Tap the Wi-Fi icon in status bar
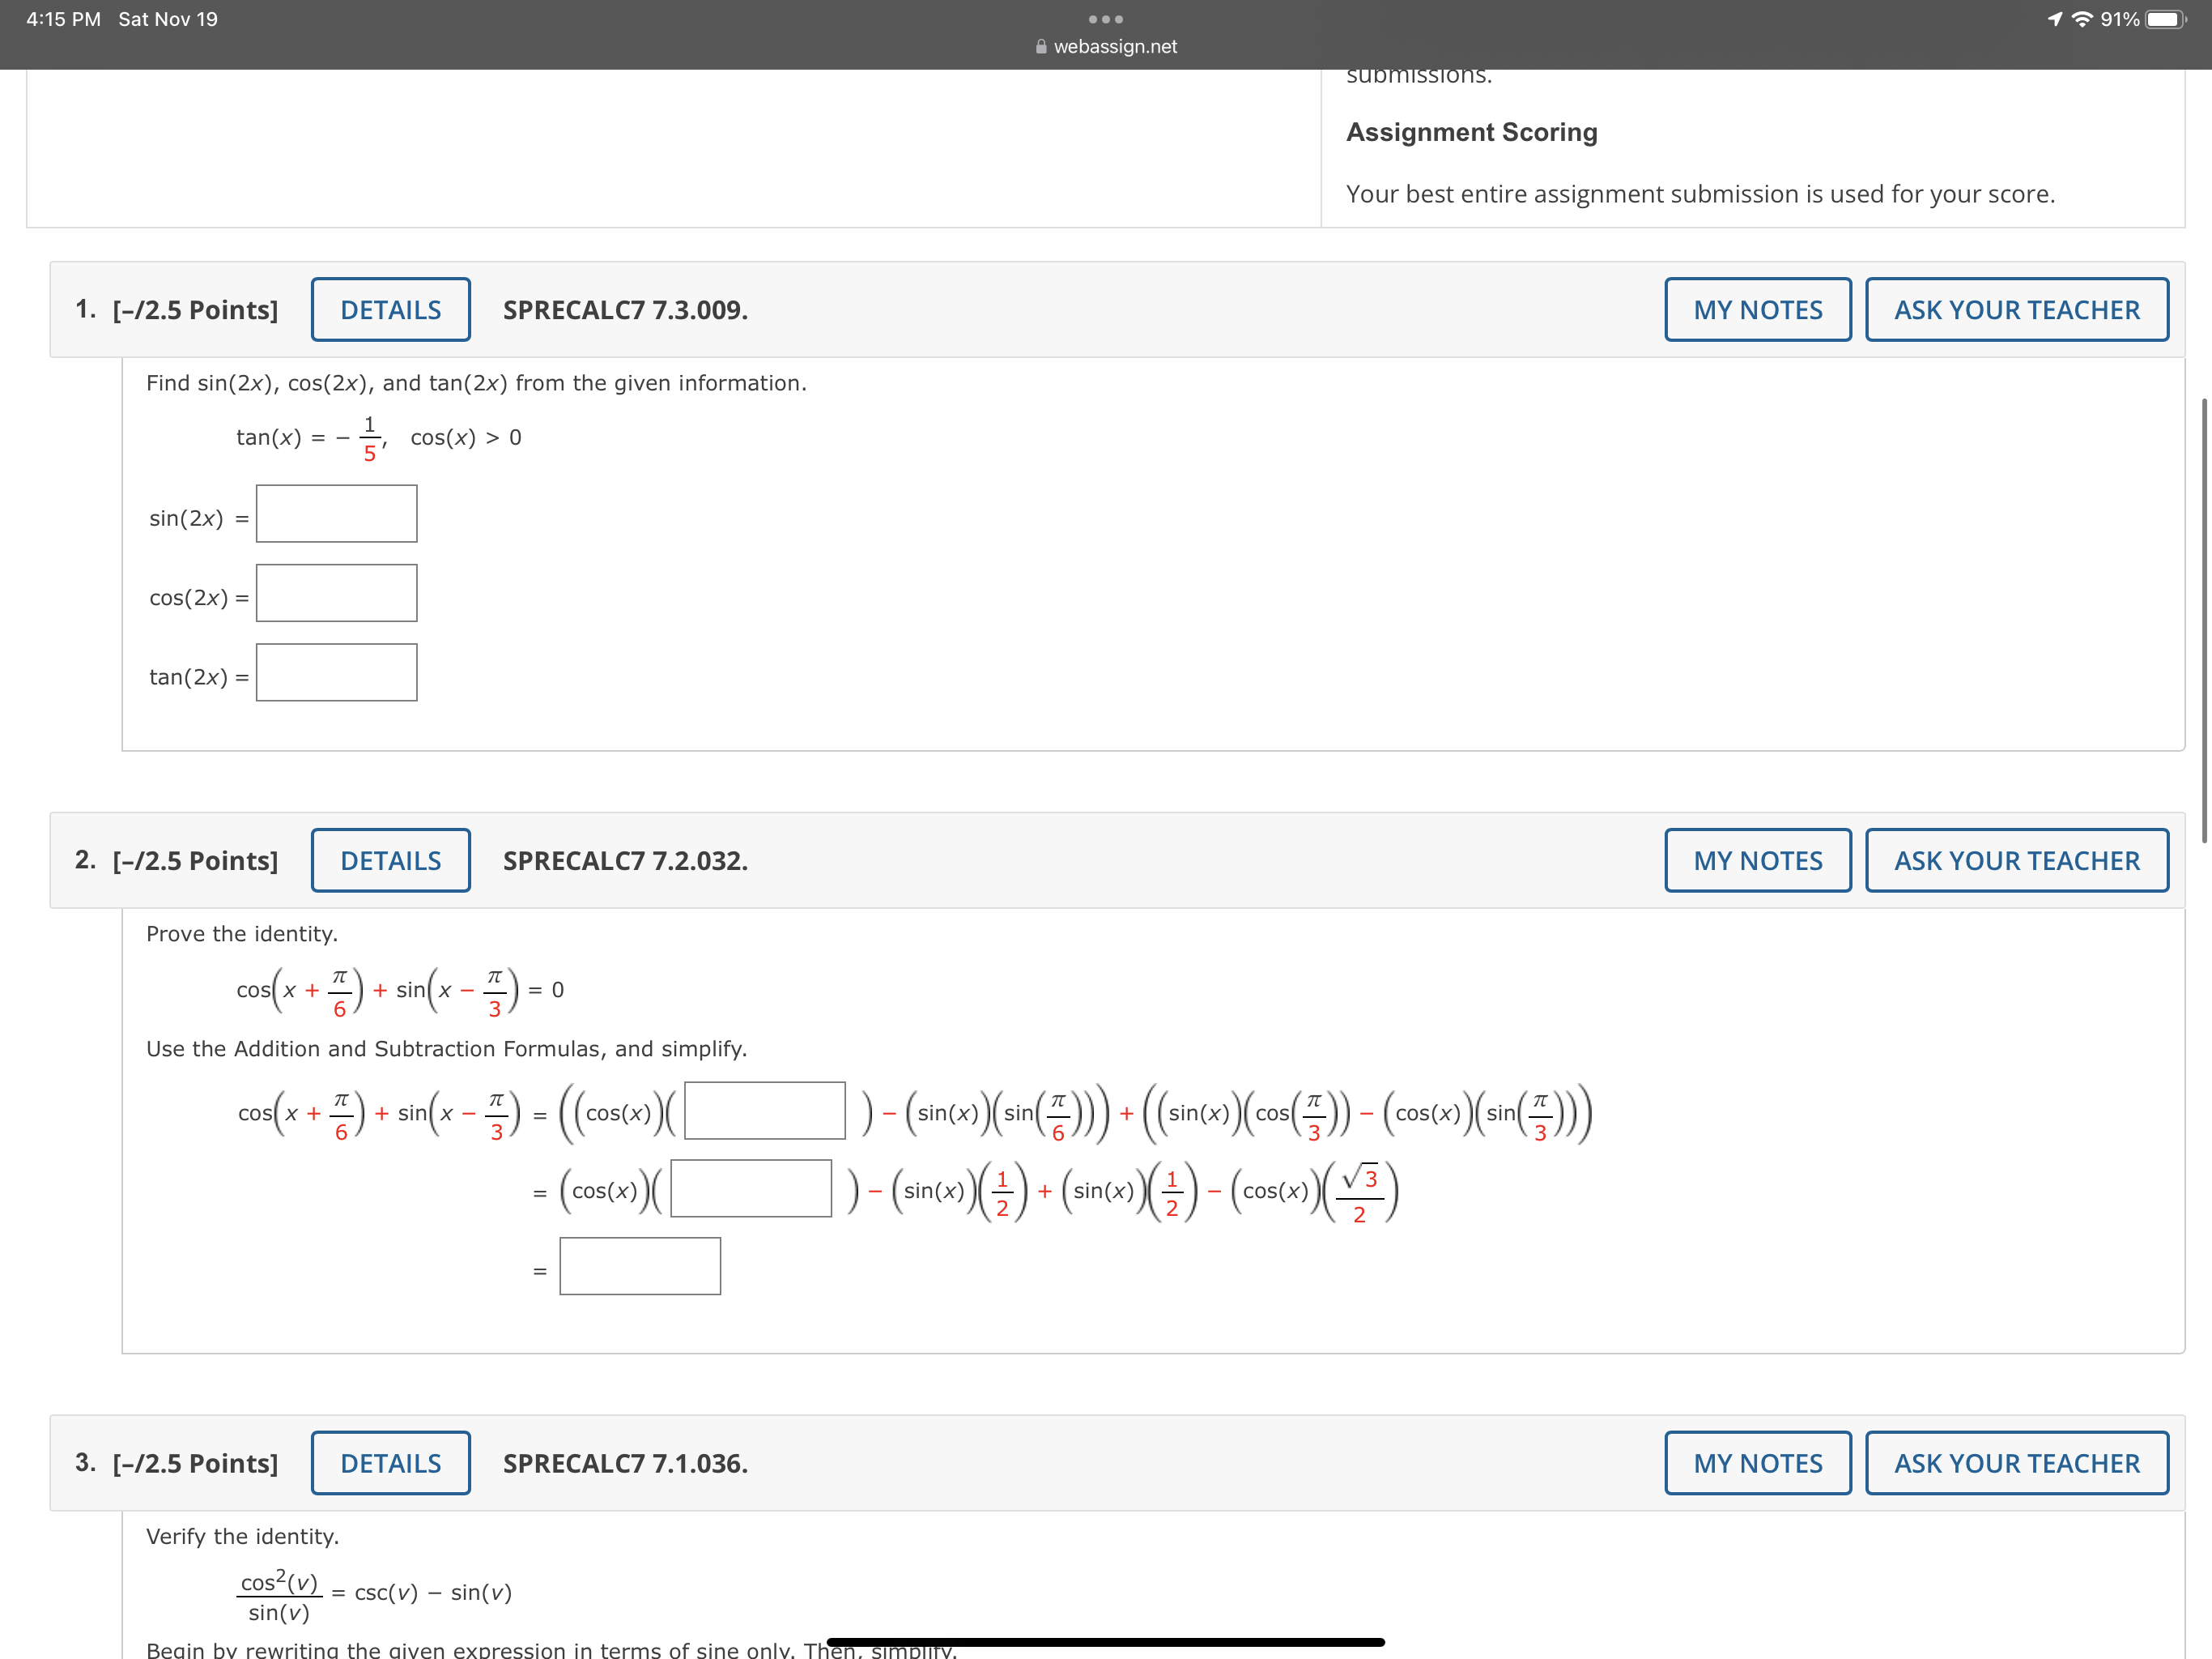Image resolution: width=2212 pixels, height=1659 pixels. pos(2082,19)
